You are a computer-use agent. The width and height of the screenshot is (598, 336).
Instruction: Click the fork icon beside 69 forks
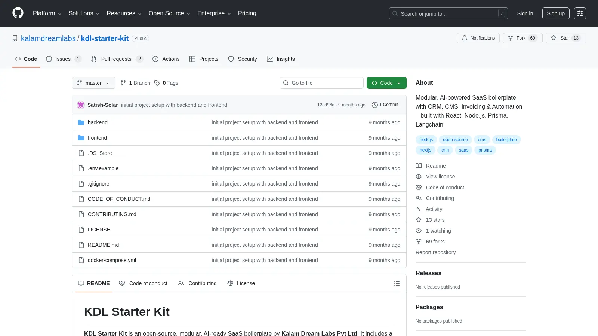point(419,242)
